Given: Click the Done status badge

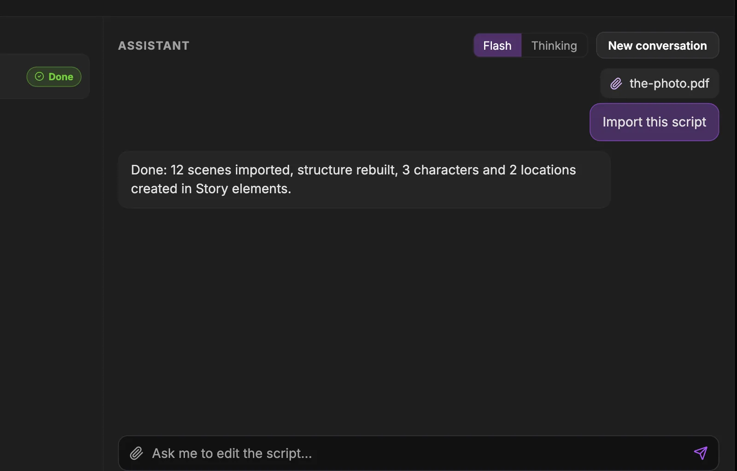Looking at the screenshot, I should coord(54,77).
